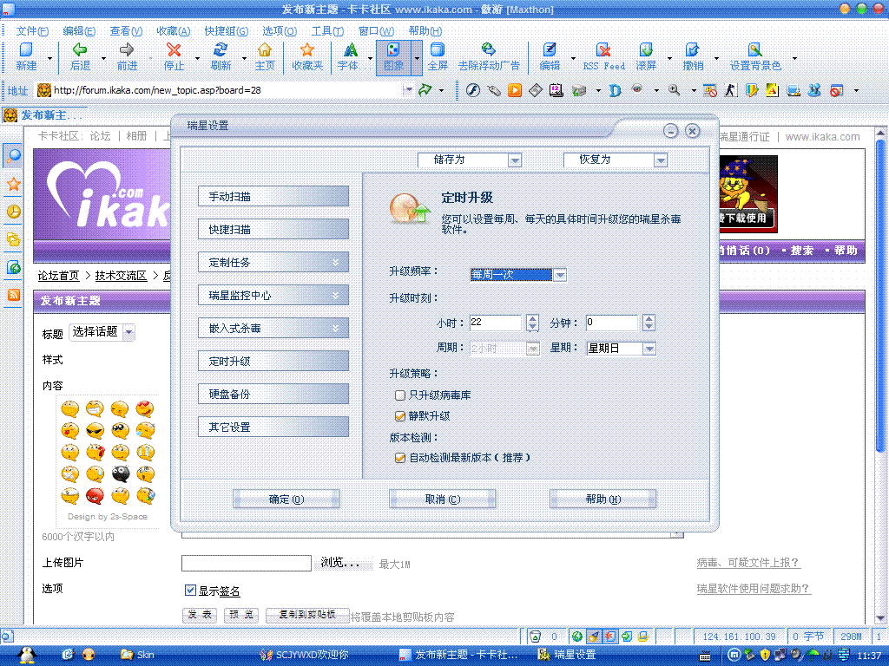
Task: Open the 选项(O) menu
Action: [x=280, y=31]
